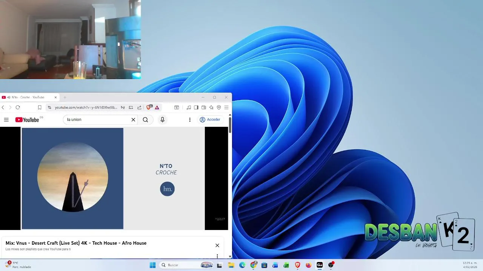The height and width of the screenshot is (271, 483).
Task: Open OBS Studio from taskbar
Action: 331,265
